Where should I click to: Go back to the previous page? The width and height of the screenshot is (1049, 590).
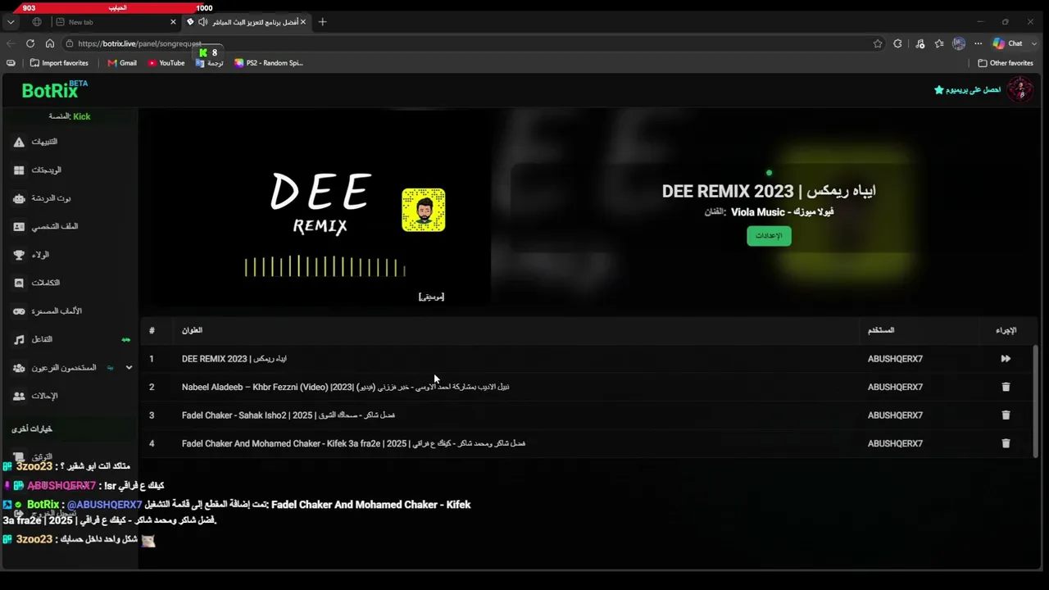click(11, 43)
